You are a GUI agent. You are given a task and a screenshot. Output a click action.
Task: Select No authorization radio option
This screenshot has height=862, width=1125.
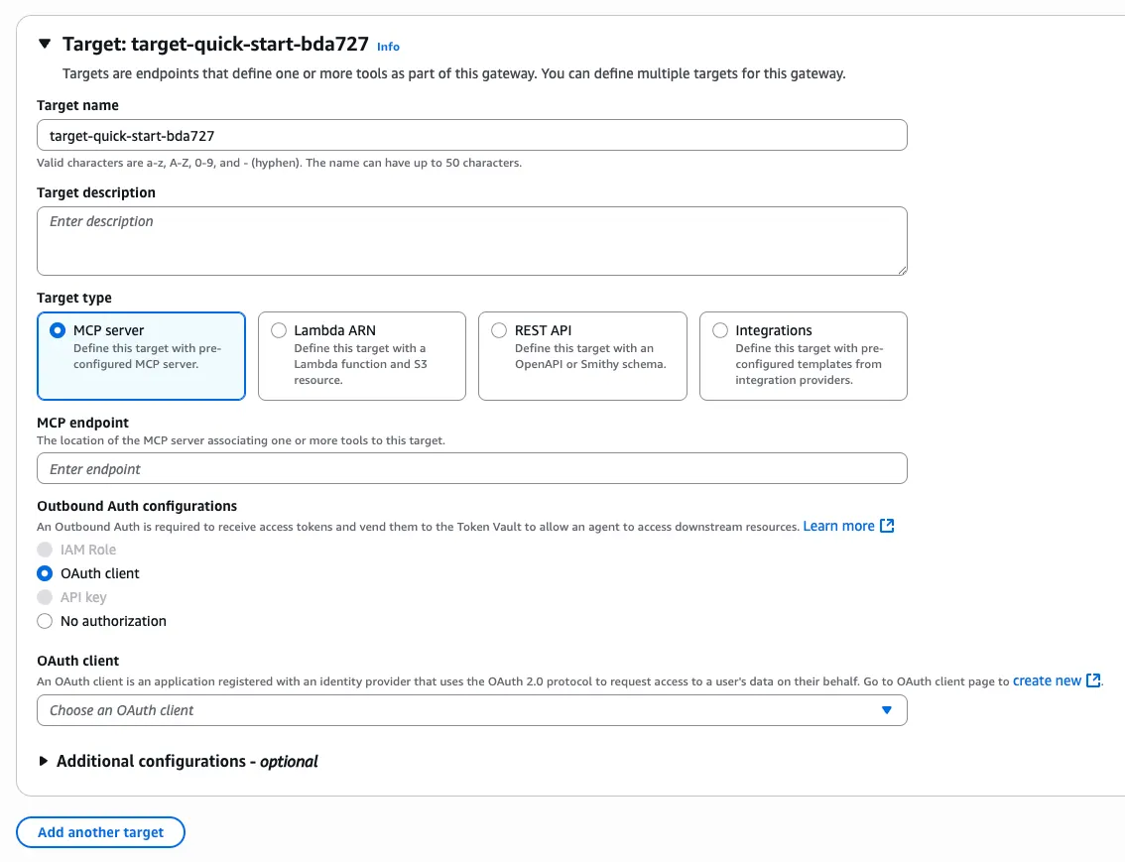pyautogui.click(x=45, y=621)
